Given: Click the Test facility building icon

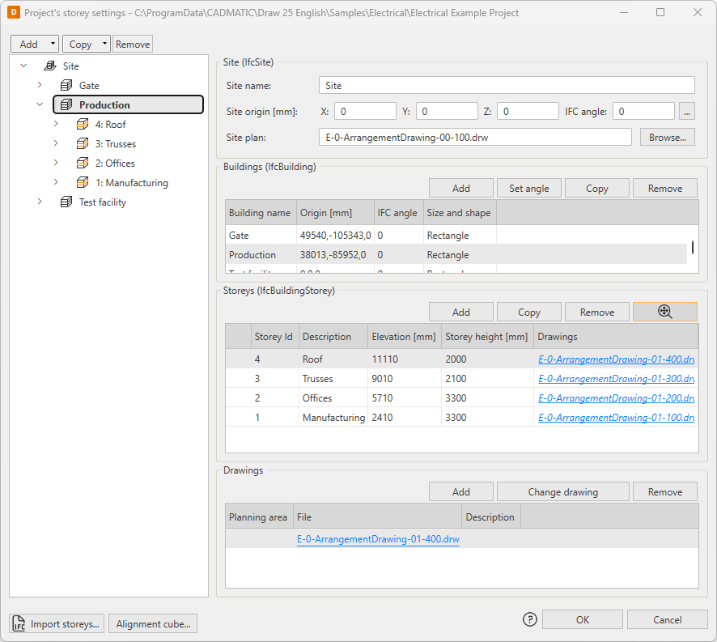Looking at the screenshot, I should click(x=66, y=202).
